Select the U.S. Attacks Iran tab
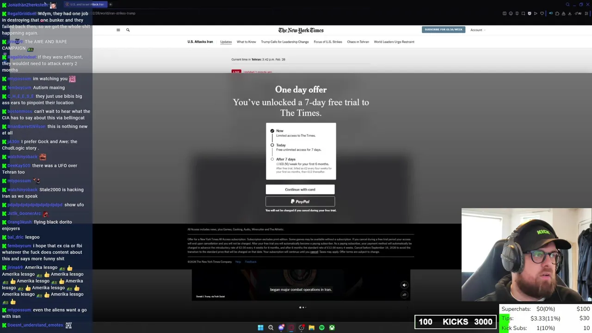 (x=200, y=42)
